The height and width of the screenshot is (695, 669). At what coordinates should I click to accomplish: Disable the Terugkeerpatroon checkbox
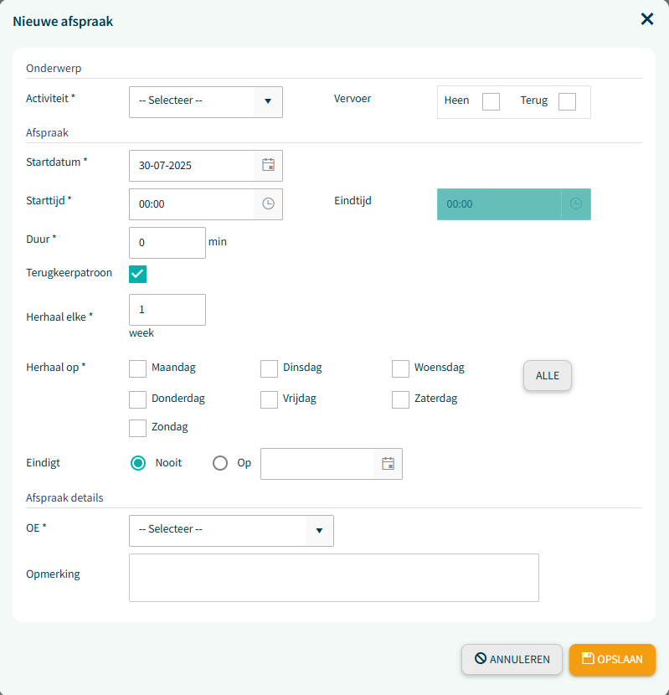[x=137, y=274]
